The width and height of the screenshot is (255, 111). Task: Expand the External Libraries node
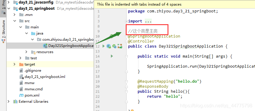[9, 102]
